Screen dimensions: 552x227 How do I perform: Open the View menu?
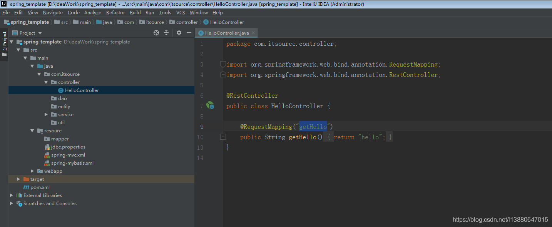click(x=33, y=13)
